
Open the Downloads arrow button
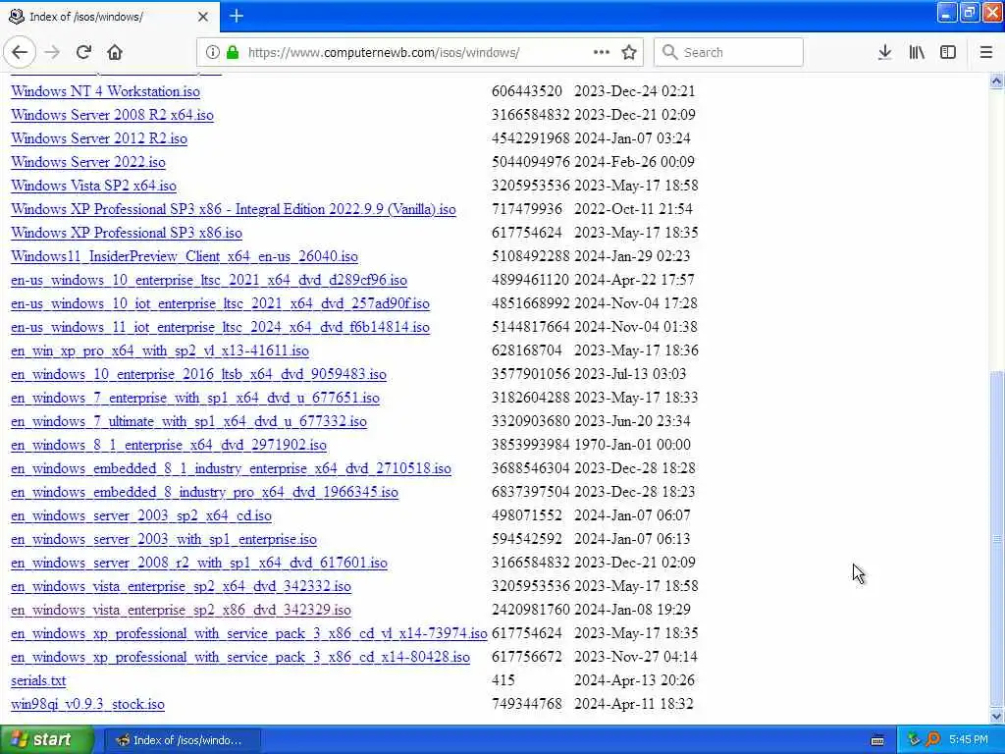[885, 53]
